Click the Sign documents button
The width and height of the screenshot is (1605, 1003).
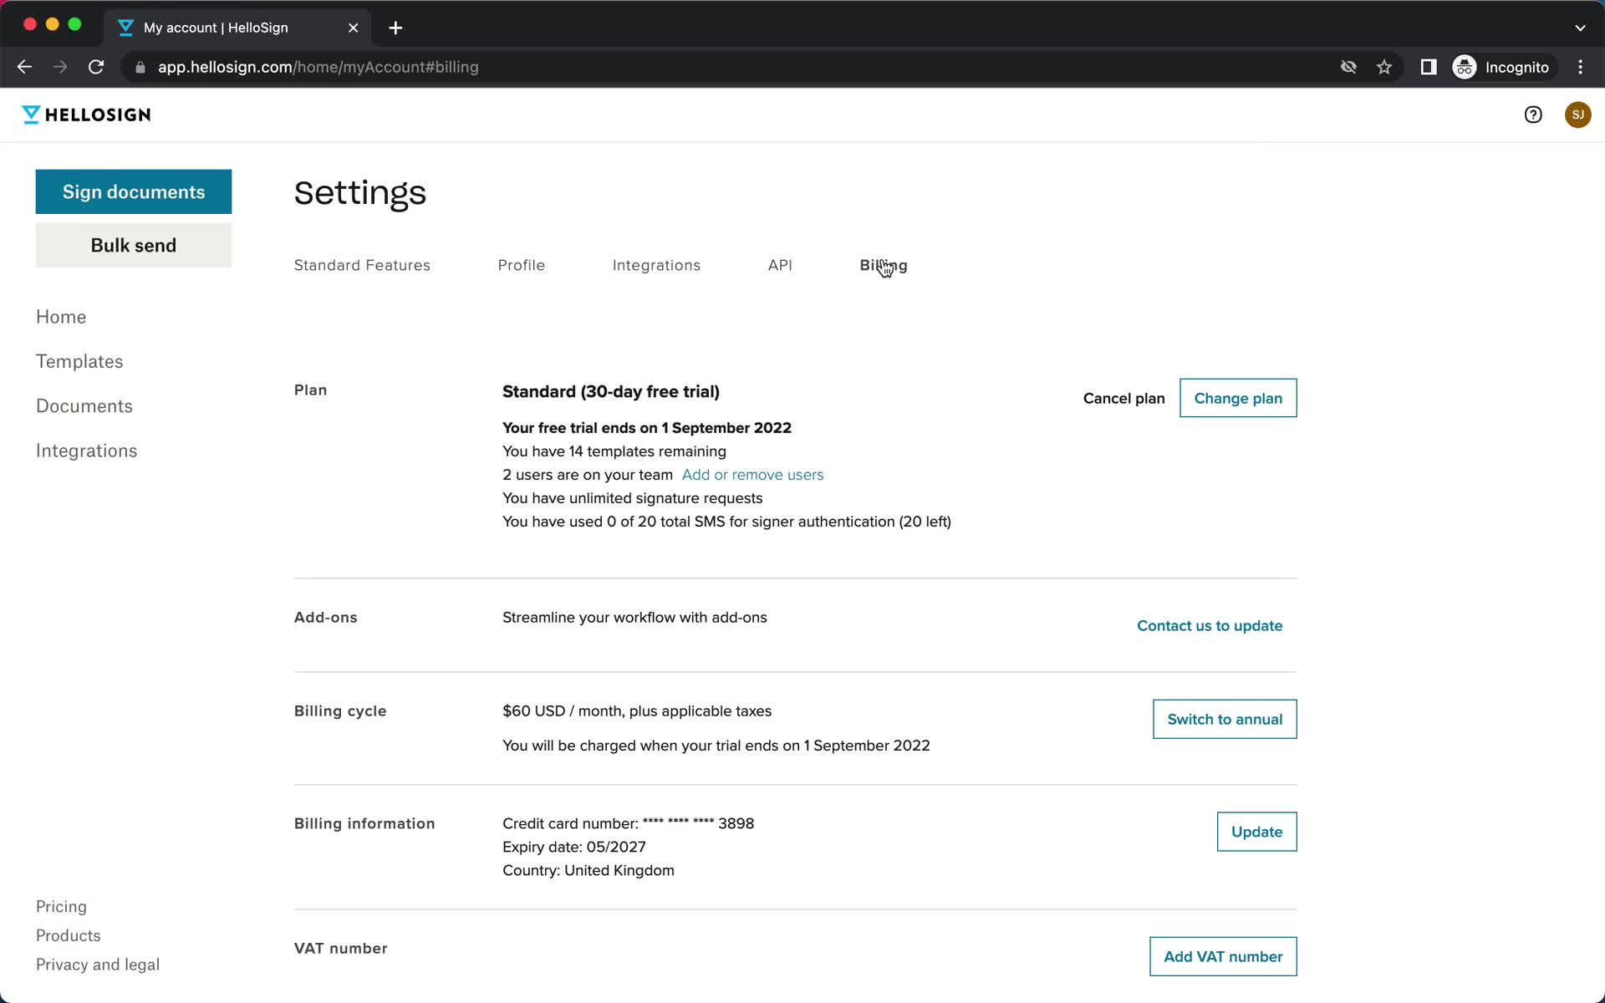pos(134,191)
